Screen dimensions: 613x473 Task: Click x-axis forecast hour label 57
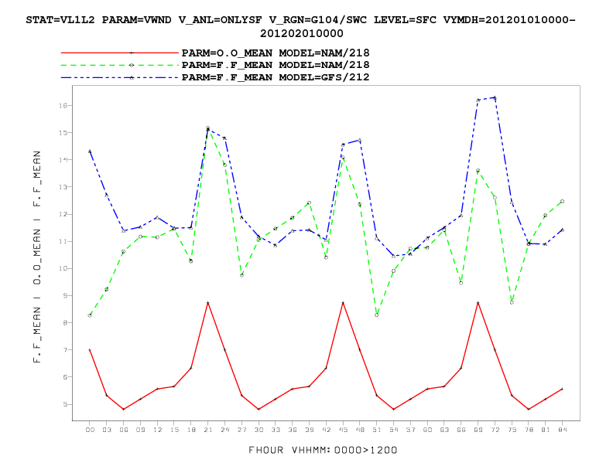pos(410,430)
